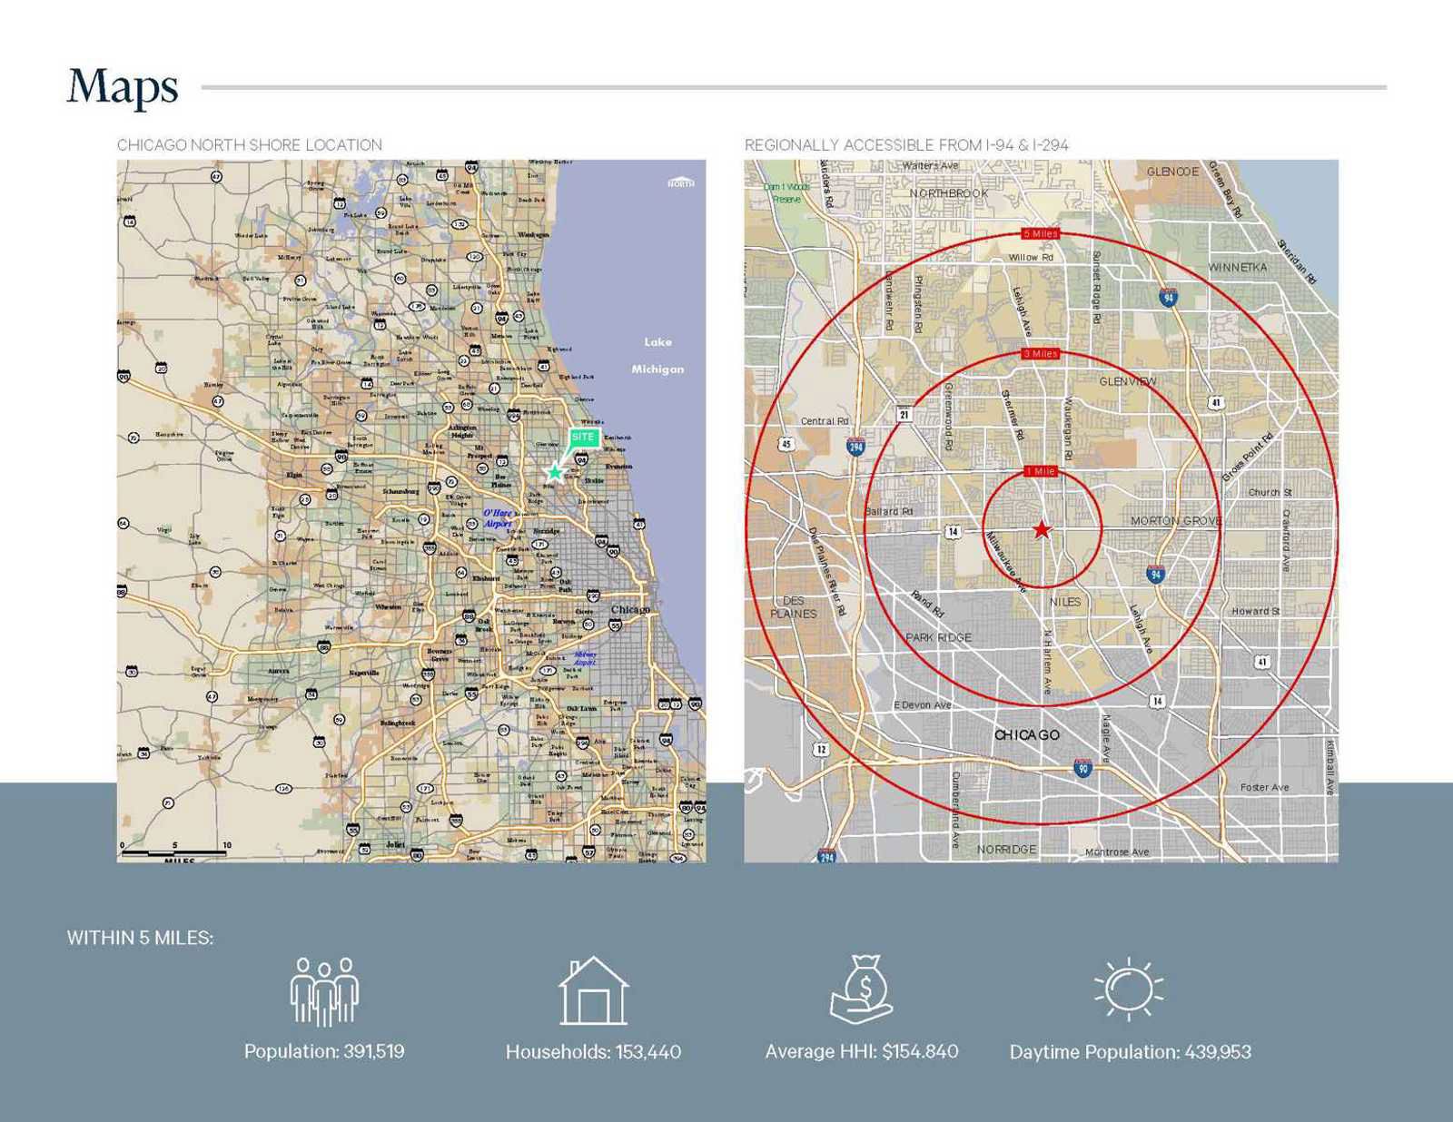Viewport: 1453px width, 1122px height.
Task: Click the green star site marker
Action: click(555, 472)
